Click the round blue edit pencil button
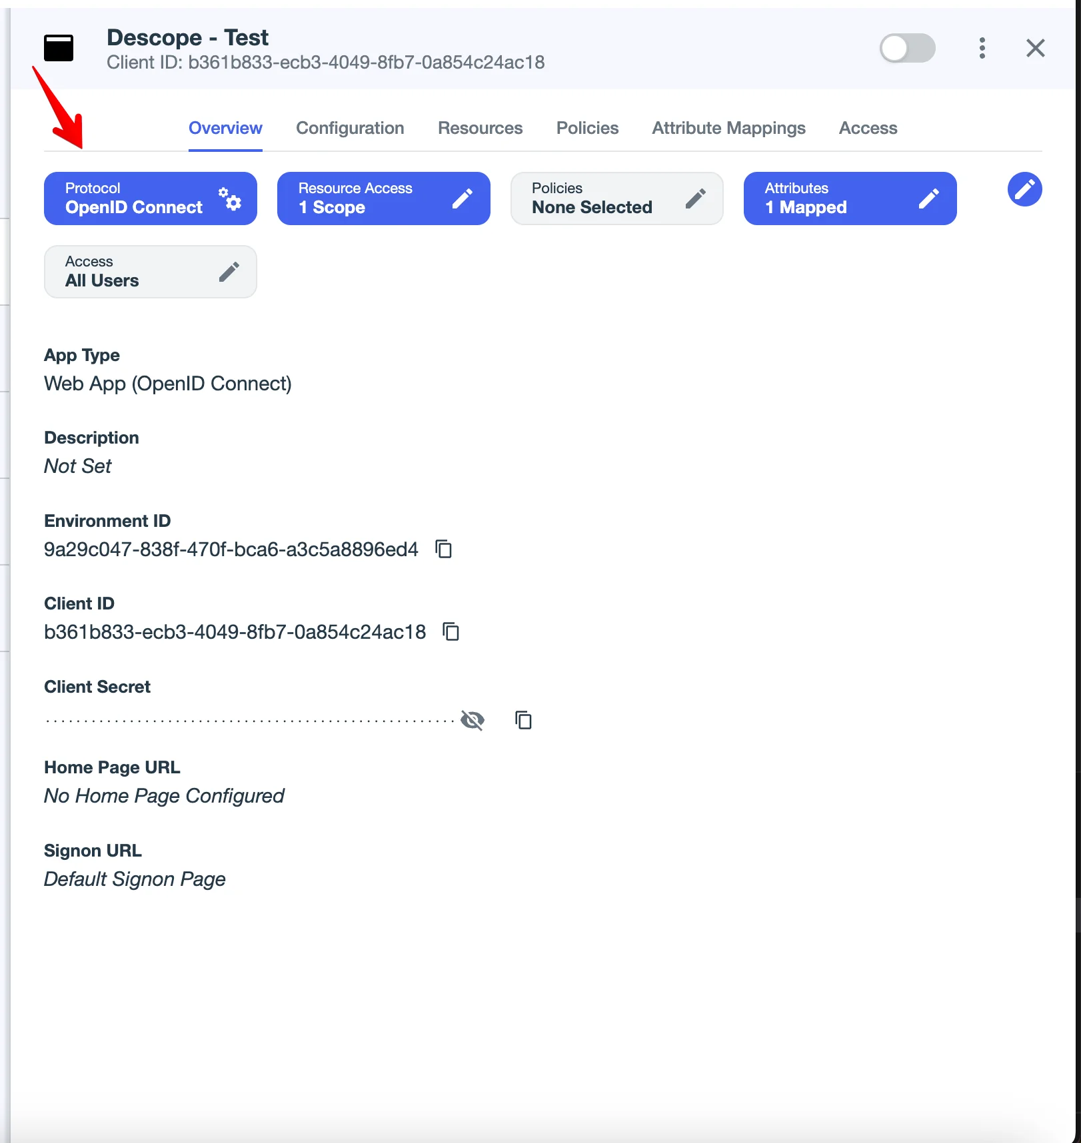This screenshot has height=1143, width=1081. coord(1024,189)
